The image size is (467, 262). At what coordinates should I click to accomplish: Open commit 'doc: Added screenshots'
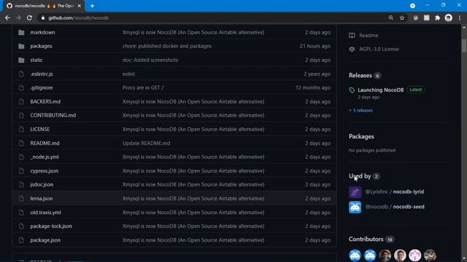[150, 60]
